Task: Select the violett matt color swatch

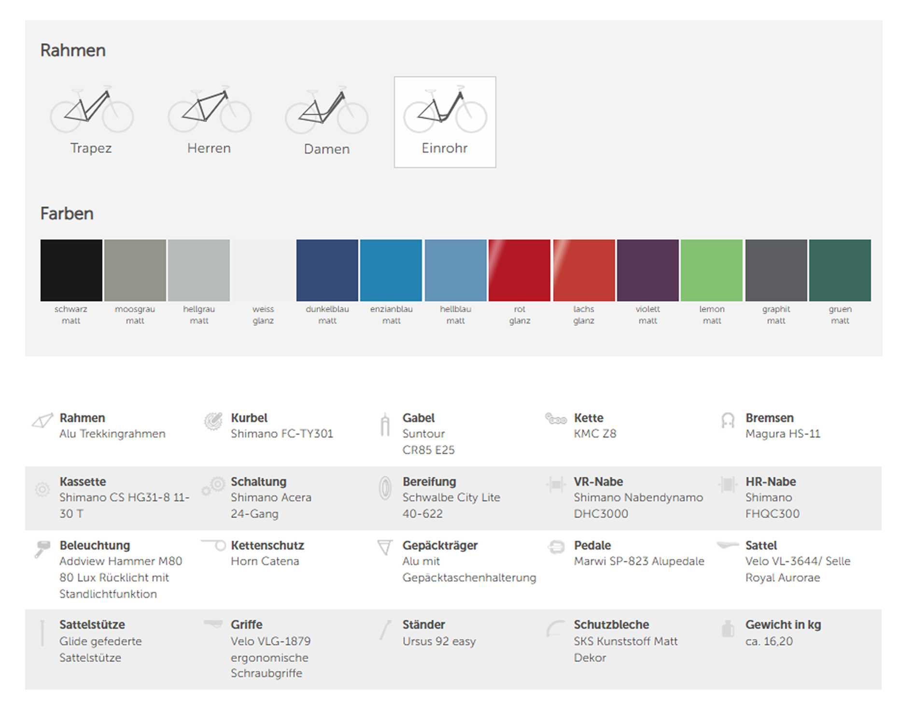Action: coord(648,270)
